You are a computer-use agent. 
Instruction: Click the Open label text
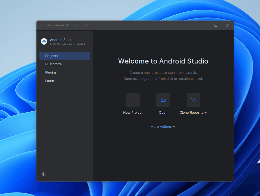163,113
